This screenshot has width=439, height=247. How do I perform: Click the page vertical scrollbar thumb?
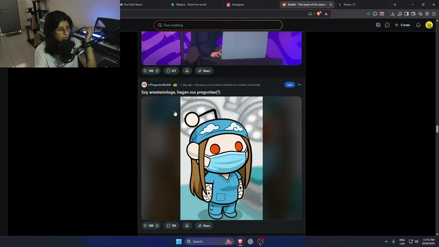click(437, 129)
